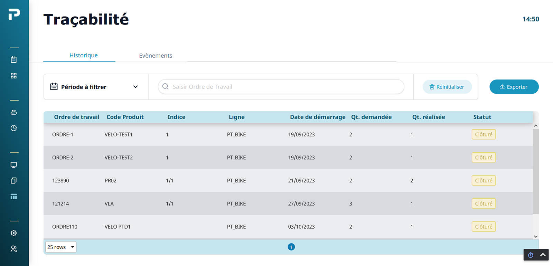Click the PR02 product code
The width and height of the screenshot is (553, 266).
pos(111,181)
